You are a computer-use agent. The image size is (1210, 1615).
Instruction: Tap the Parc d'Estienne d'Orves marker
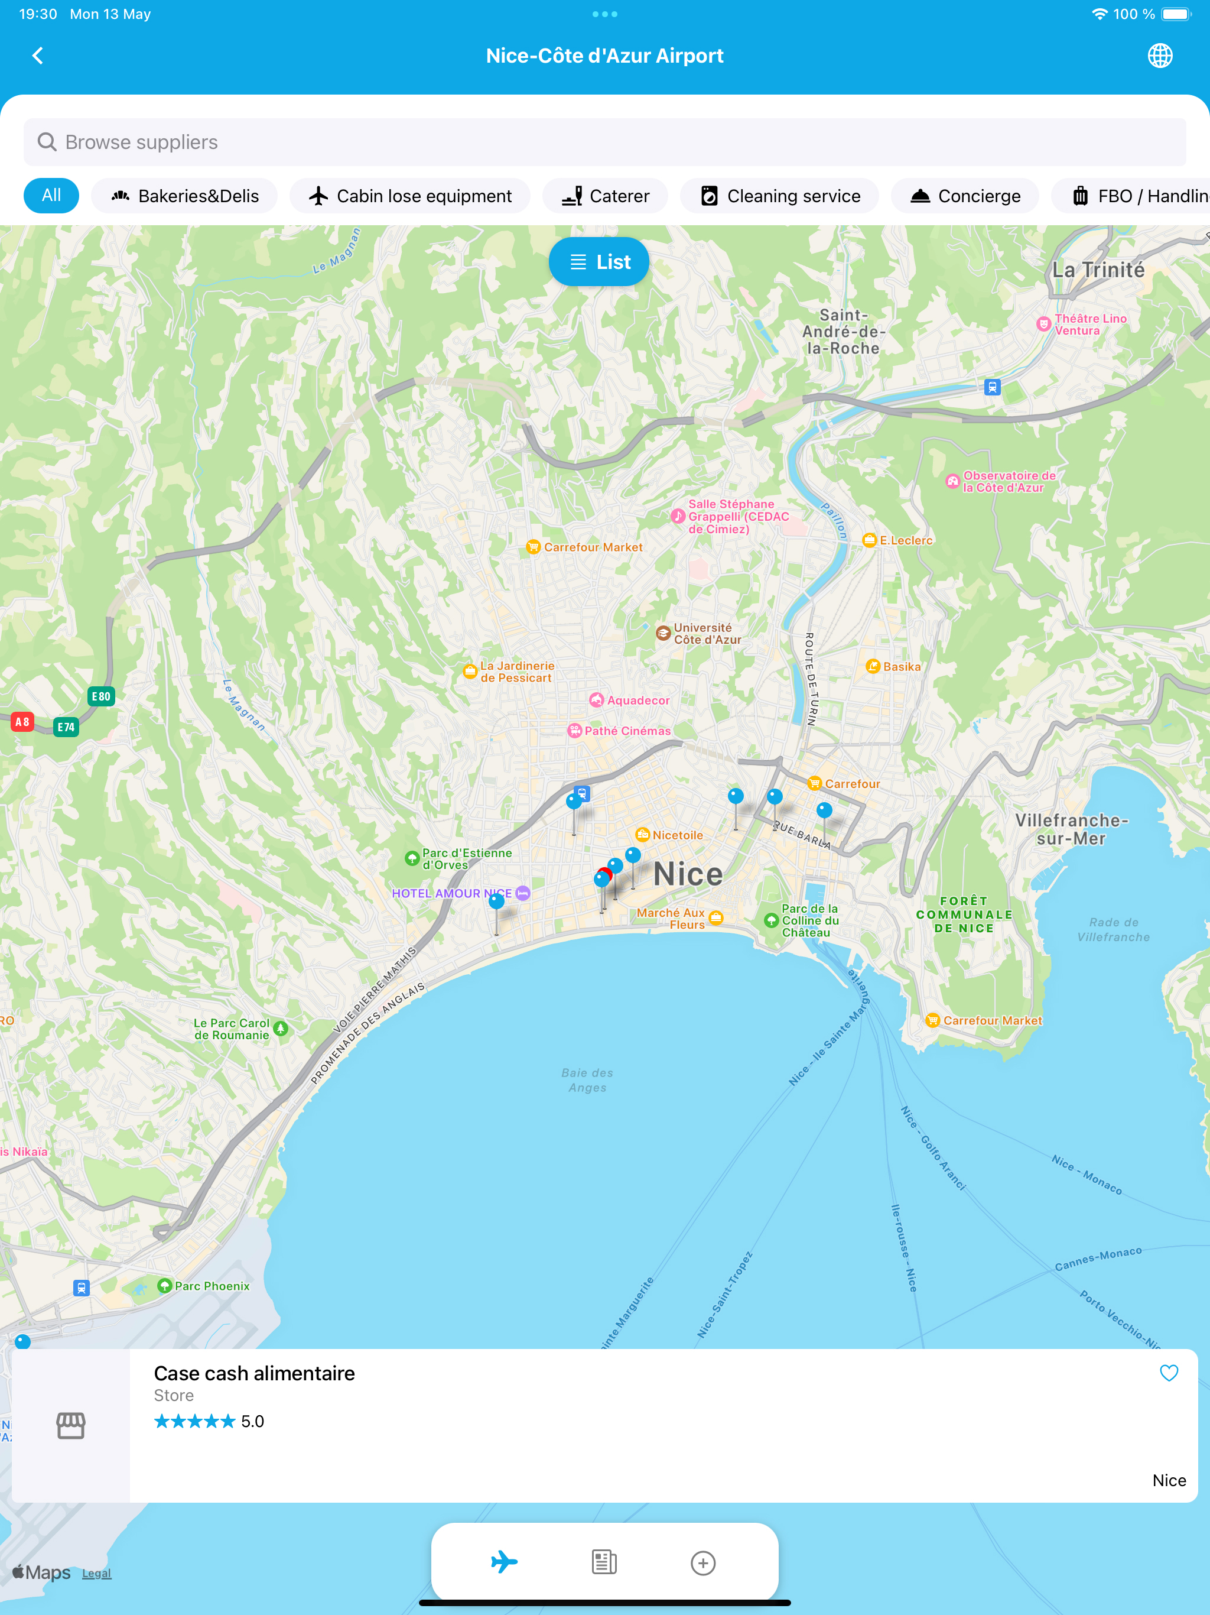click(x=412, y=858)
